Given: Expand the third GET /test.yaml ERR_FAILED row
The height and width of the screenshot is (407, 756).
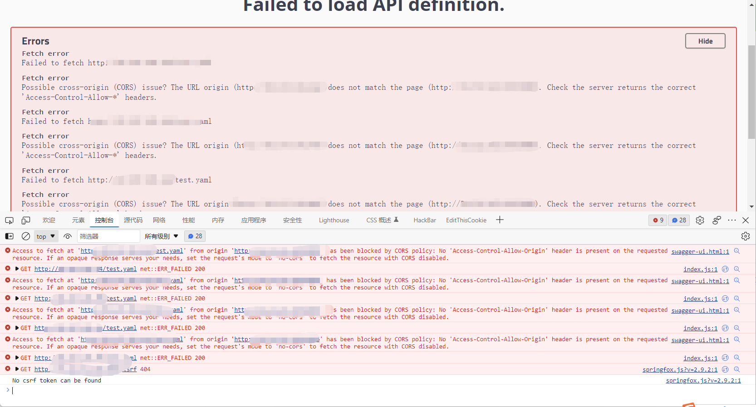Looking at the screenshot, I should point(17,328).
